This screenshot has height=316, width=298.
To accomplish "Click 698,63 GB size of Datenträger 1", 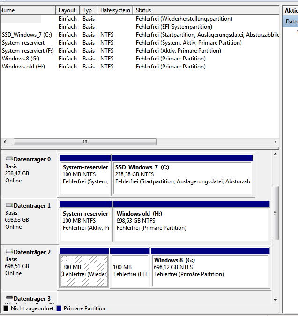I will coord(17,220).
